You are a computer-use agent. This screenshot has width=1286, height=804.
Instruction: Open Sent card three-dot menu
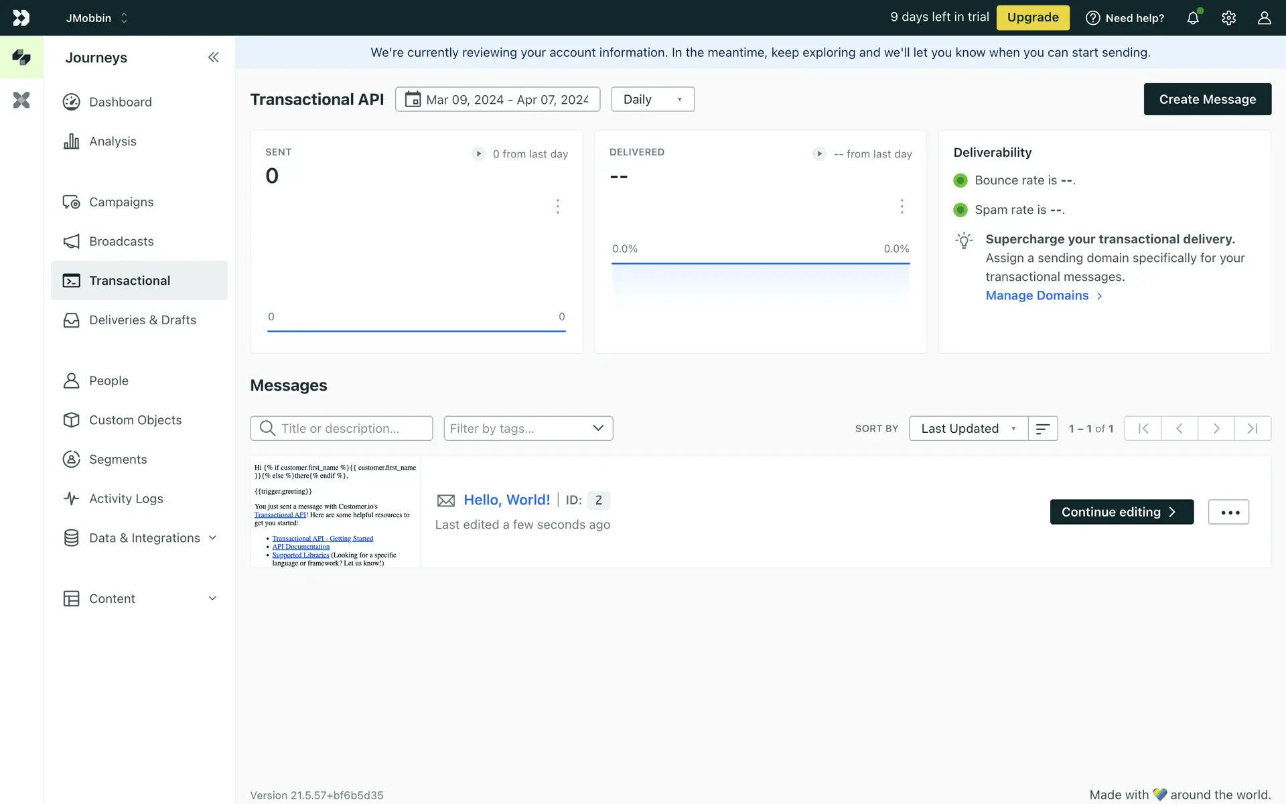tap(557, 206)
